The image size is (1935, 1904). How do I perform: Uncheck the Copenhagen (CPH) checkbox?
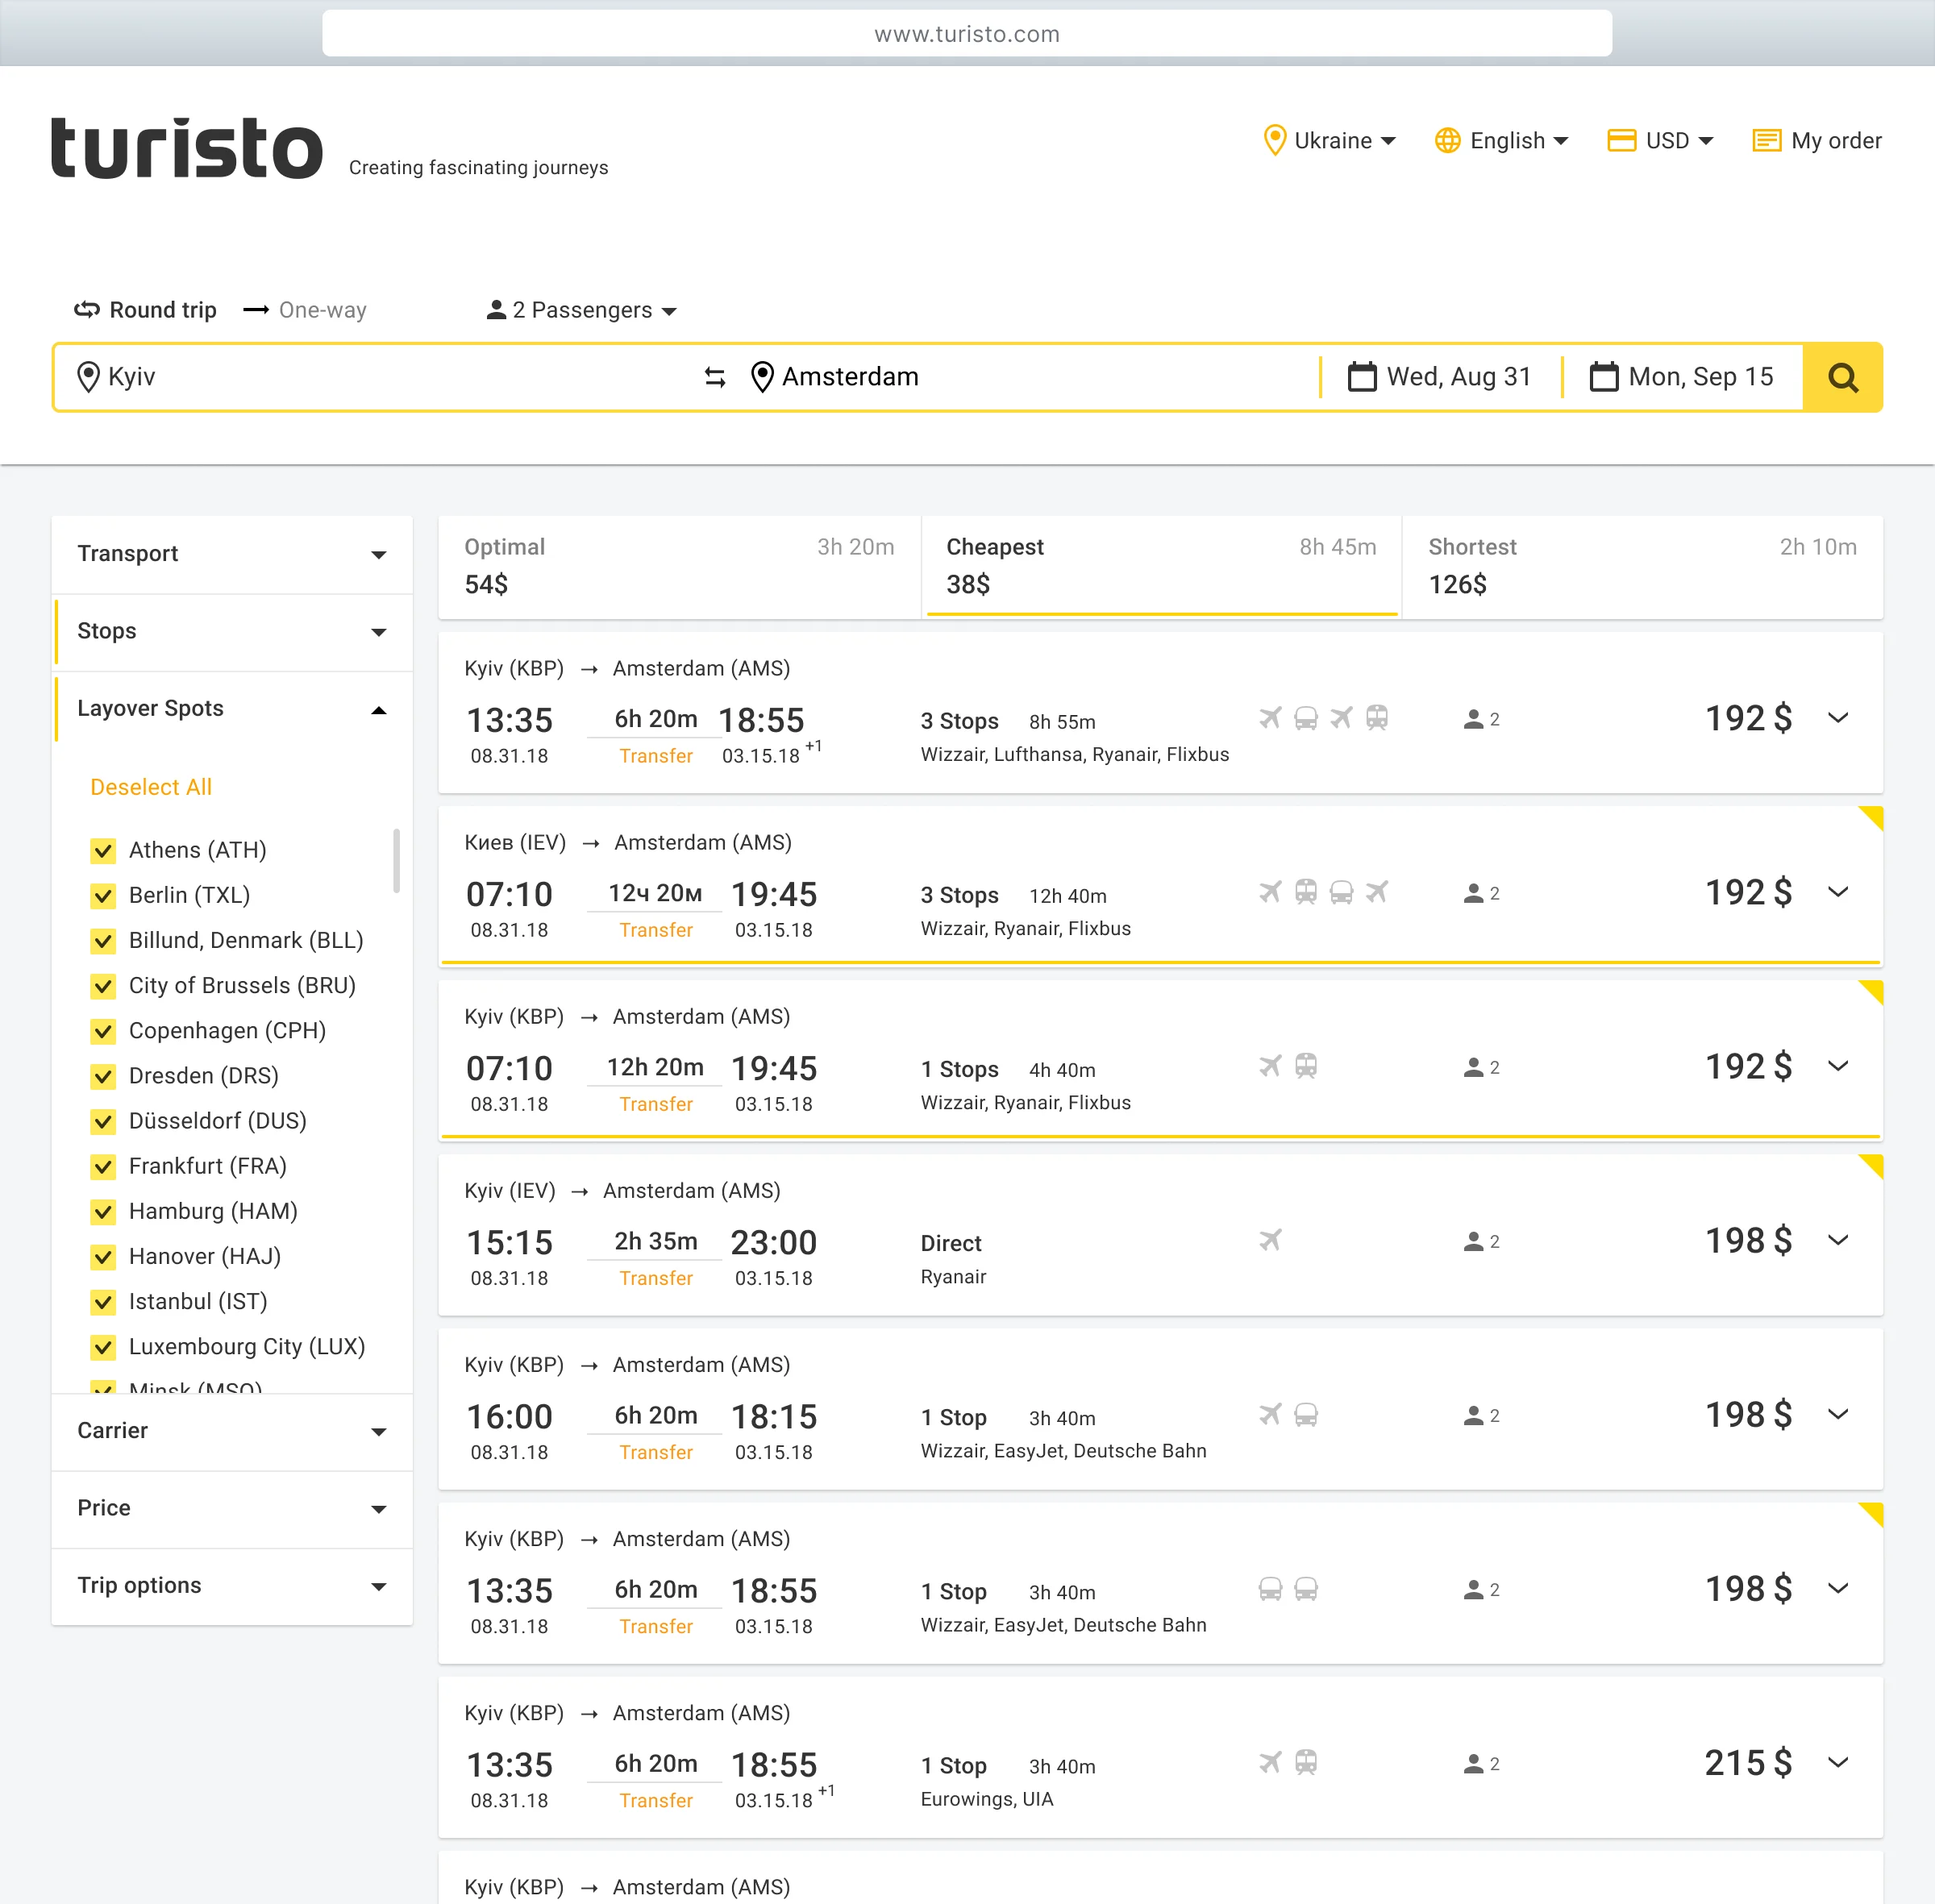click(x=102, y=1031)
